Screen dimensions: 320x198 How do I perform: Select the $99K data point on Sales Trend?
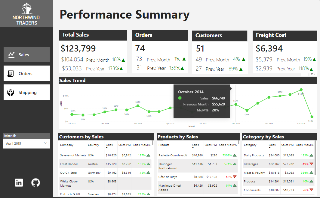tap(280, 96)
